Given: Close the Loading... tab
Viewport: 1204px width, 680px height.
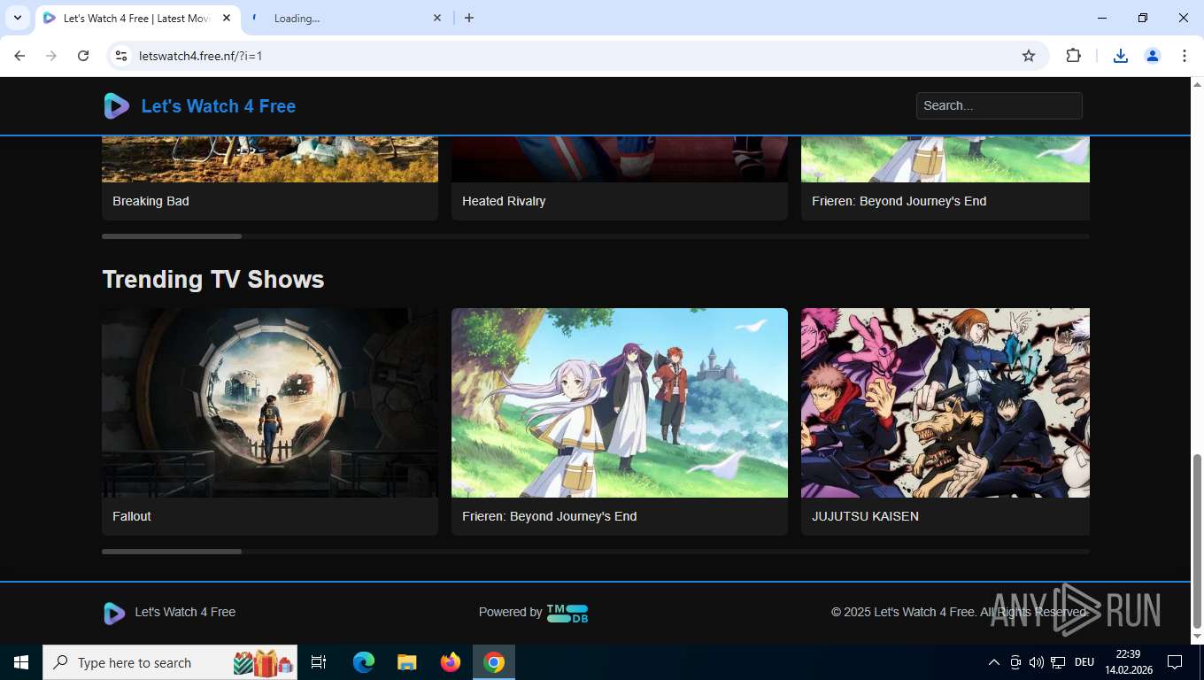Looking at the screenshot, I should [436, 19].
